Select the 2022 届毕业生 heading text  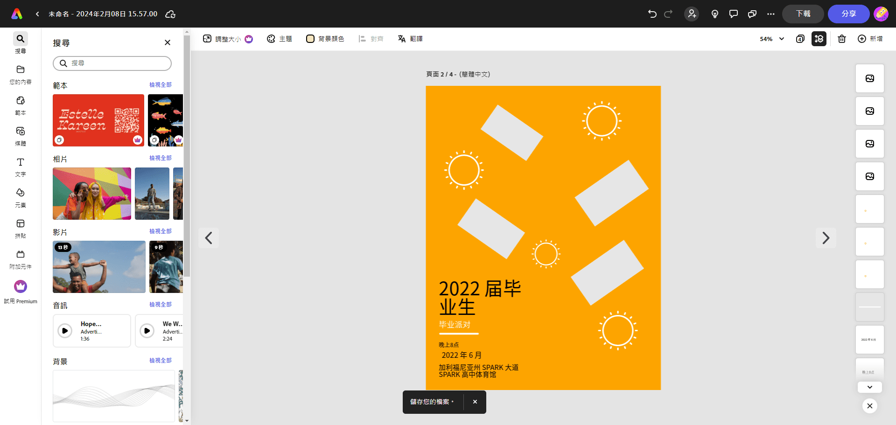click(x=480, y=298)
